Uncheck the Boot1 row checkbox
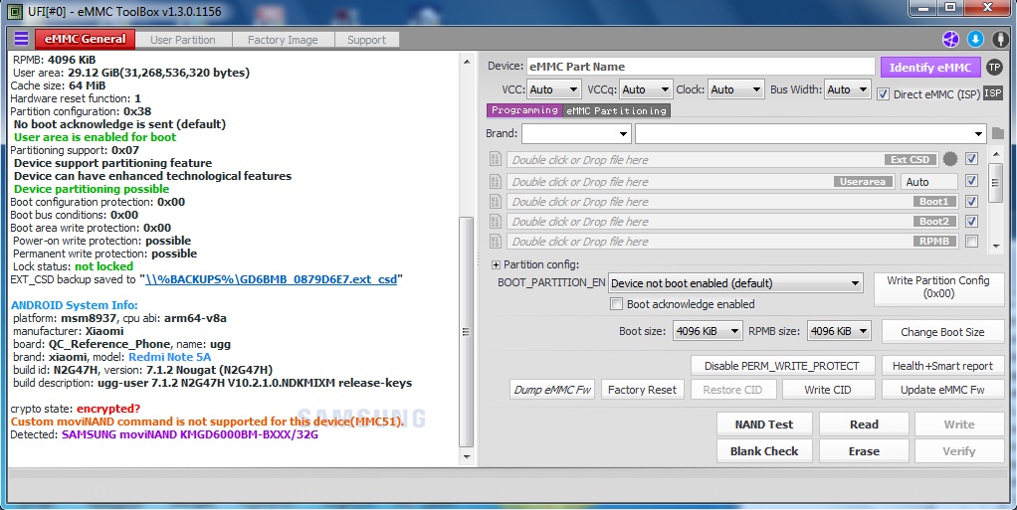 point(971,201)
